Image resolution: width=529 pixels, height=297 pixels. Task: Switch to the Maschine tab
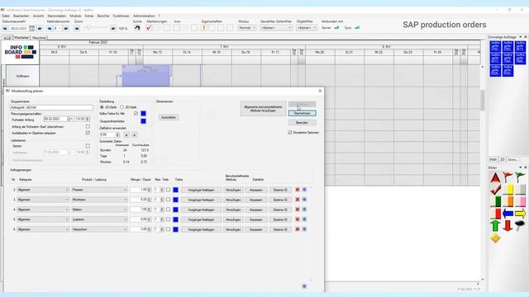pos(39,38)
